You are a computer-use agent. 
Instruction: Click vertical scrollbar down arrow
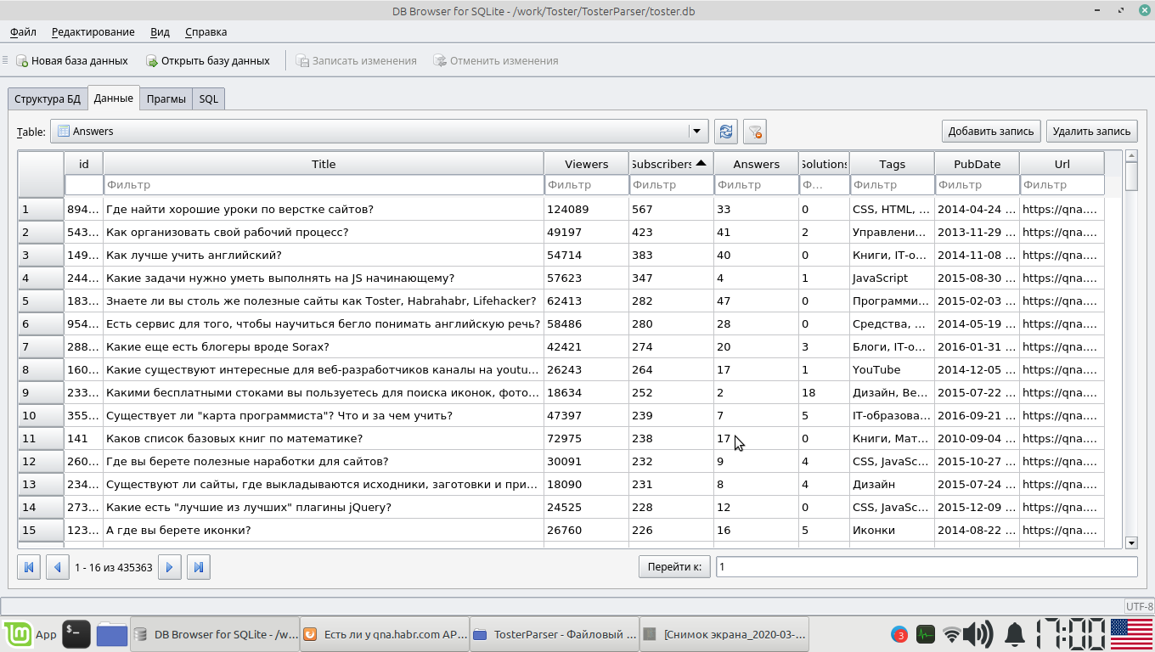click(x=1131, y=542)
